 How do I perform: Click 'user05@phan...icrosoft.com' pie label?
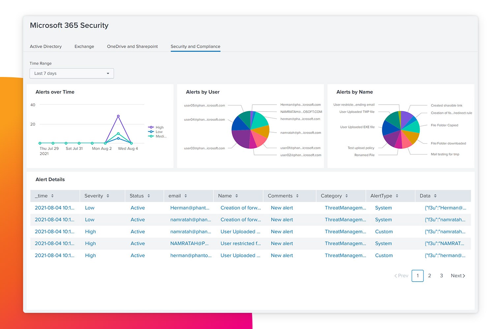[204, 106]
